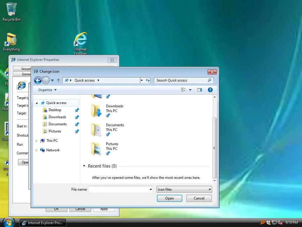
Task: Select the Everything desktop shortcut
Action: (x=12, y=42)
